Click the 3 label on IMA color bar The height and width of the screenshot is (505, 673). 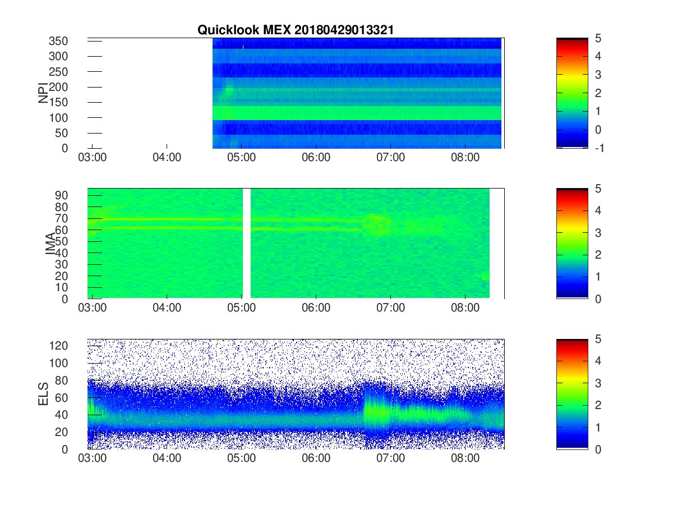coord(598,232)
